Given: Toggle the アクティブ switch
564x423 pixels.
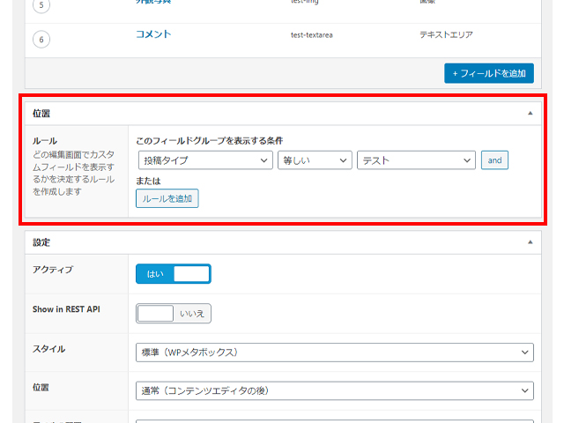Looking at the screenshot, I should [x=174, y=274].
